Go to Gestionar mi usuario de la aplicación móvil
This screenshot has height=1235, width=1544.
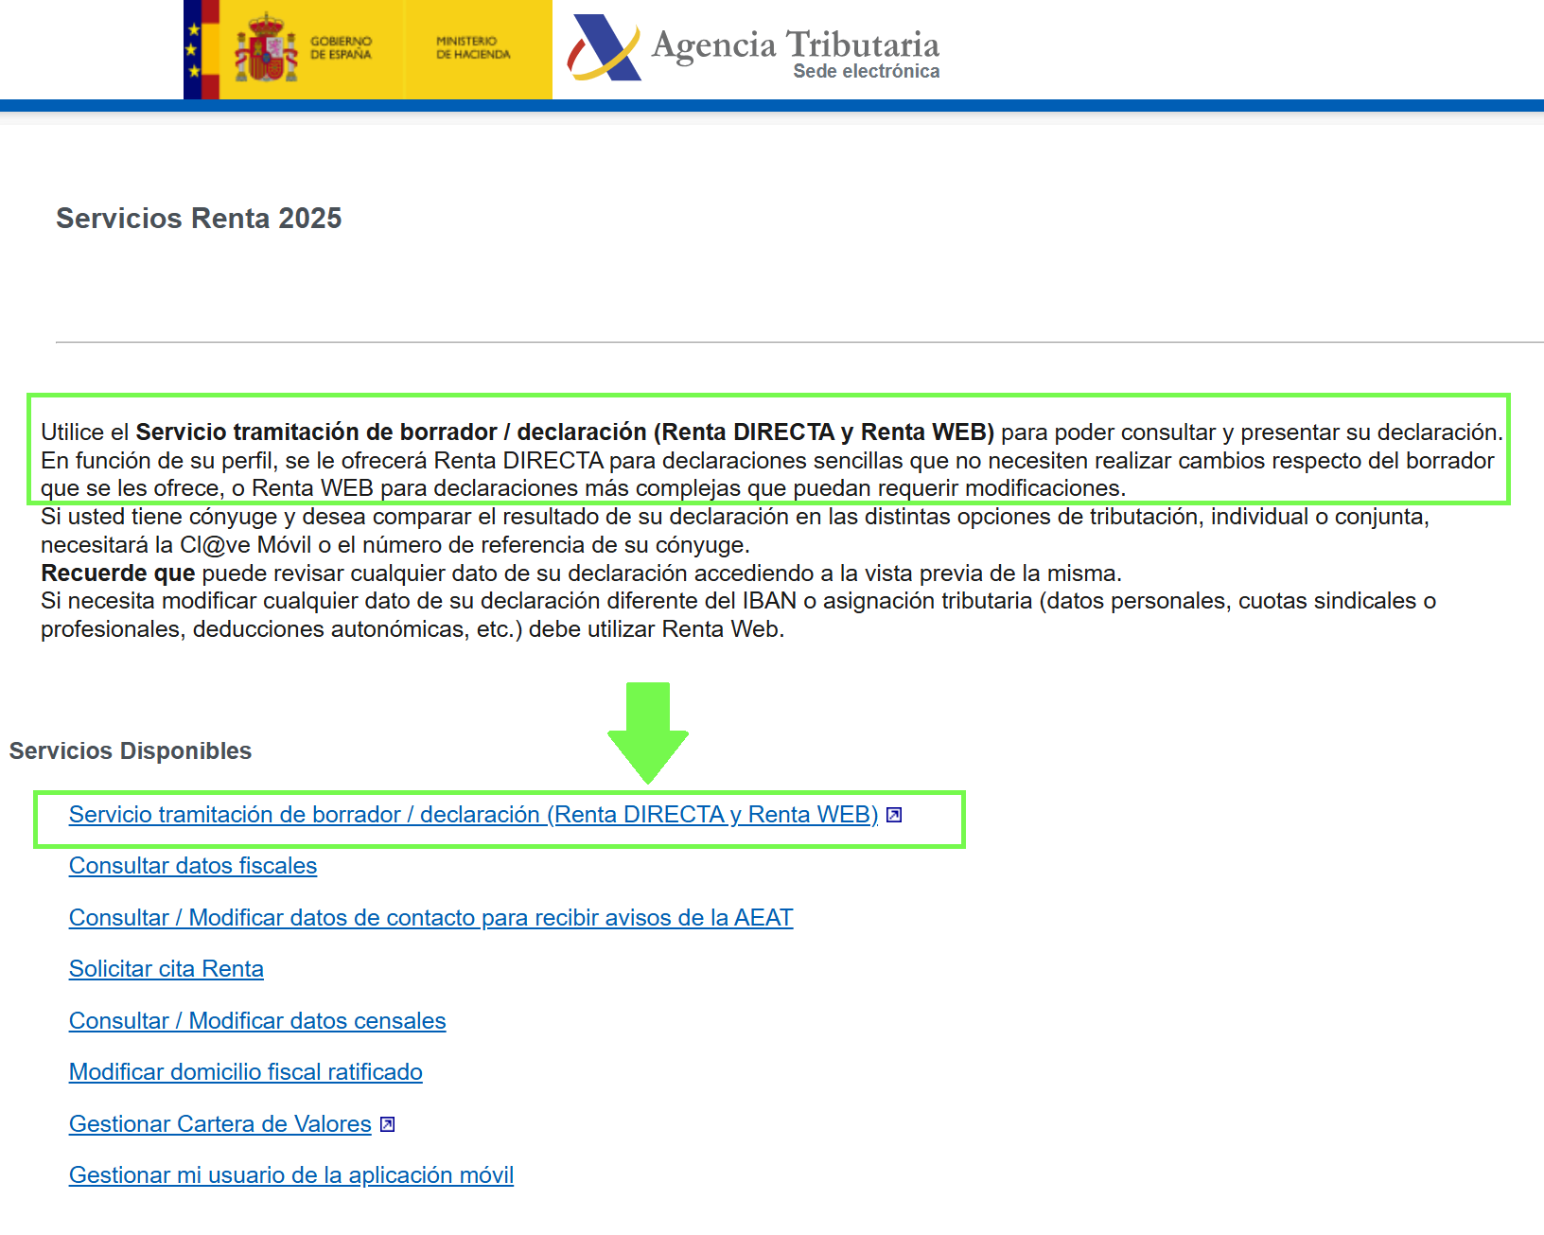click(x=291, y=1175)
